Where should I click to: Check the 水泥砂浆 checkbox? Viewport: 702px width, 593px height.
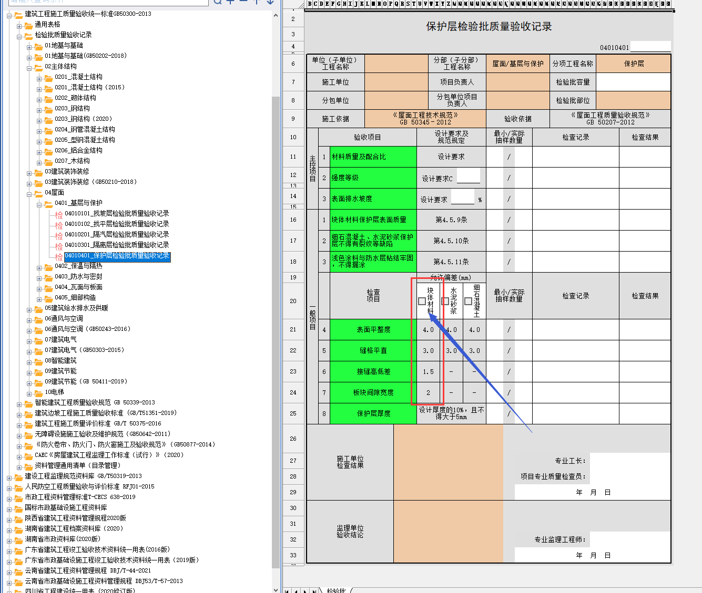pyautogui.click(x=445, y=301)
